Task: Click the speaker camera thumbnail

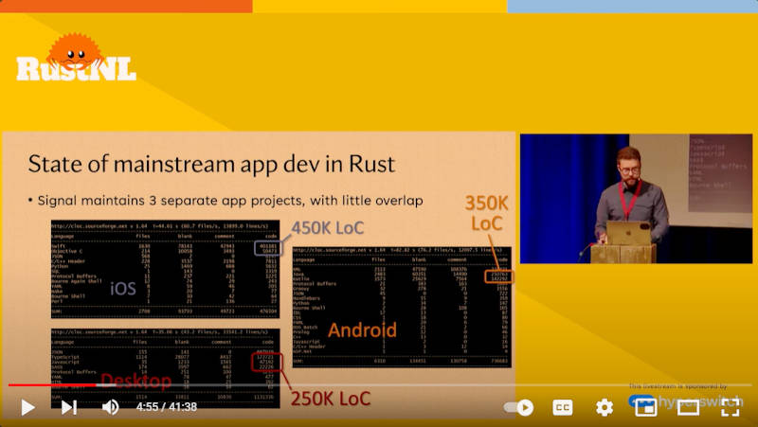Action: click(x=636, y=199)
